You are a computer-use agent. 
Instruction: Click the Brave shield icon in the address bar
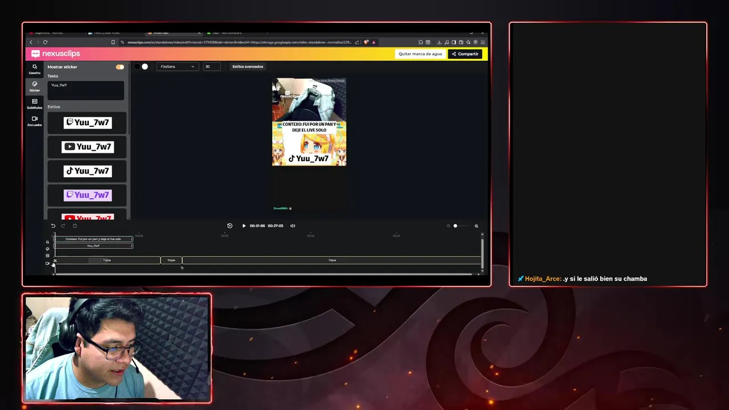(x=366, y=42)
